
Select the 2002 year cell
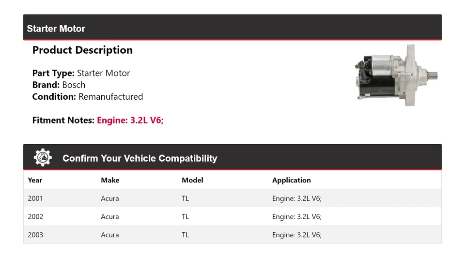(x=35, y=217)
